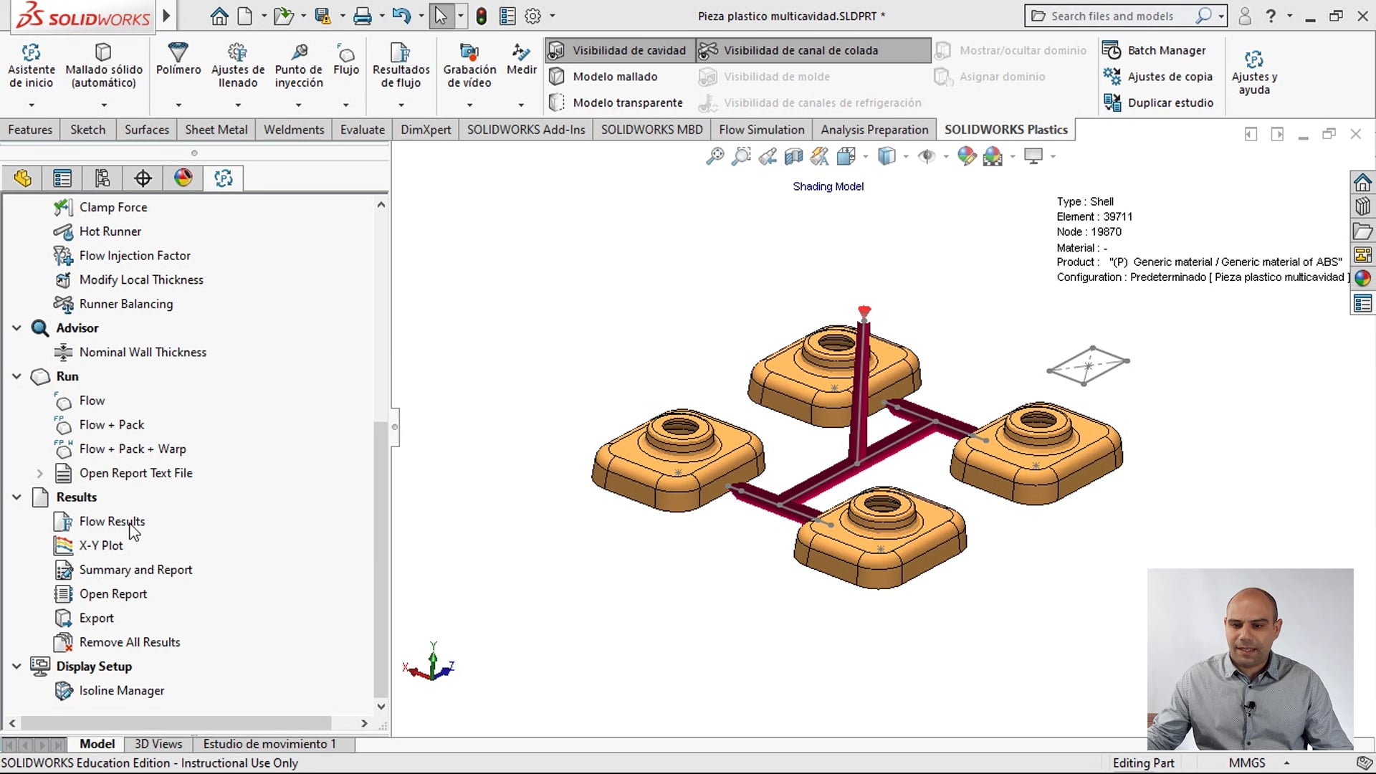
Task: Open Resultados de flujo
Action: [x=401, y=66]
